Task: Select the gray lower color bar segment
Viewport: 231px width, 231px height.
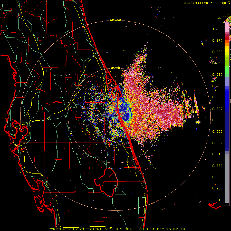Action: pyautogui.click(x=227, y=178)
